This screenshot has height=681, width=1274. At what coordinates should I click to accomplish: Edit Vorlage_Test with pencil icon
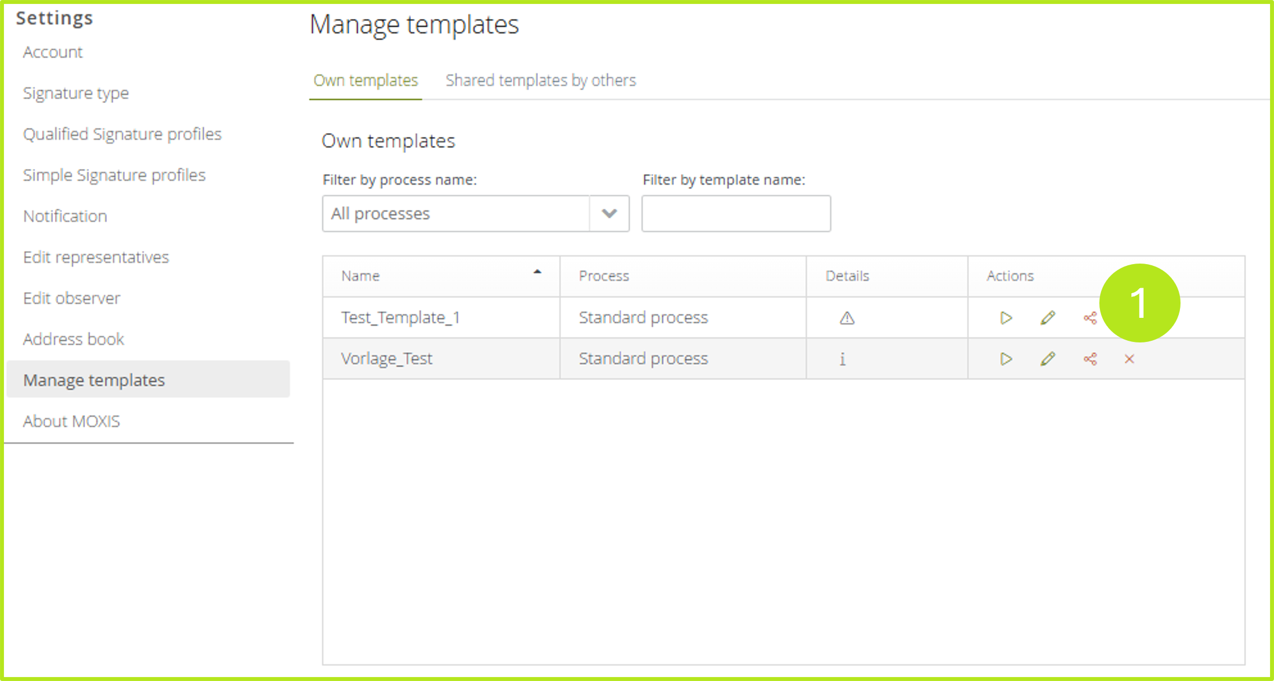(x=1048, y=359)
